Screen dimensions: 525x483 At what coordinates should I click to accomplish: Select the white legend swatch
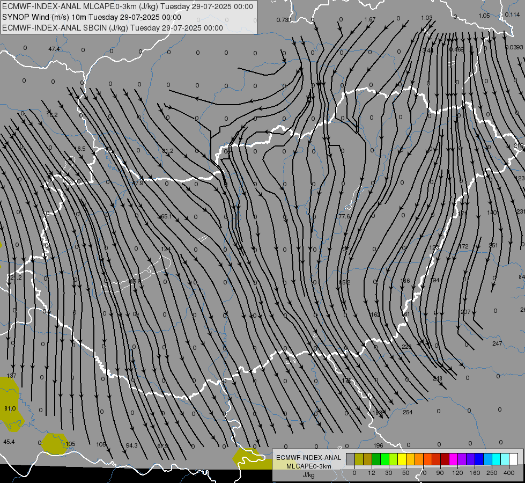point(514,459)
